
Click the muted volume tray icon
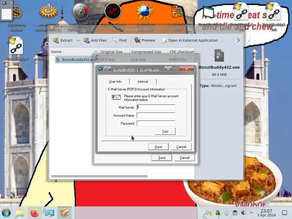point(243,213)
